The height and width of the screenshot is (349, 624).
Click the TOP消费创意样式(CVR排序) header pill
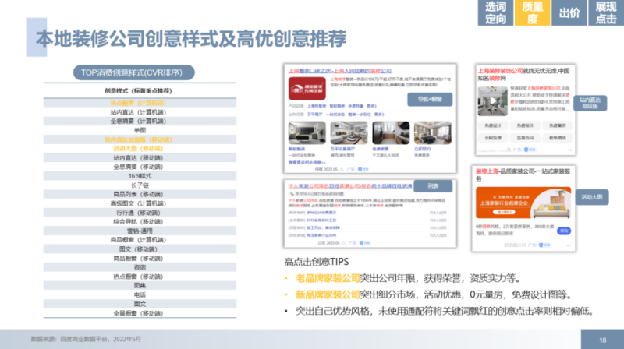133,72
